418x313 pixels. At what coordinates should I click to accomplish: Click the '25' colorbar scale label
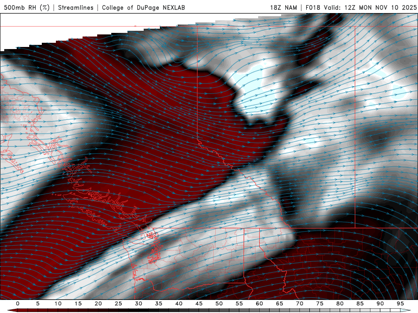tap(119, 304)
